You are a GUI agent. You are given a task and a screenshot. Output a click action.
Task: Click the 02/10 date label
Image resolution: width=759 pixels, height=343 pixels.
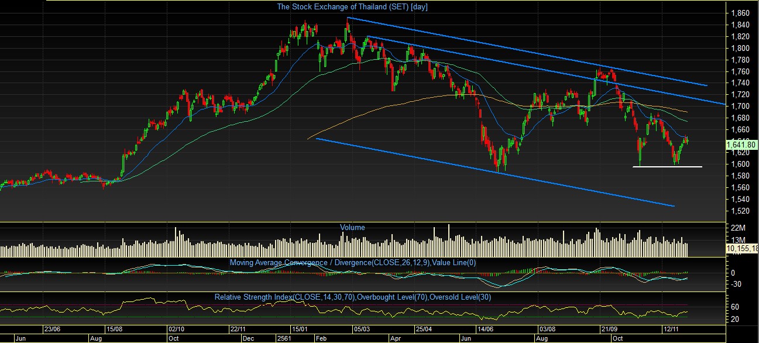tap(177, 330)
